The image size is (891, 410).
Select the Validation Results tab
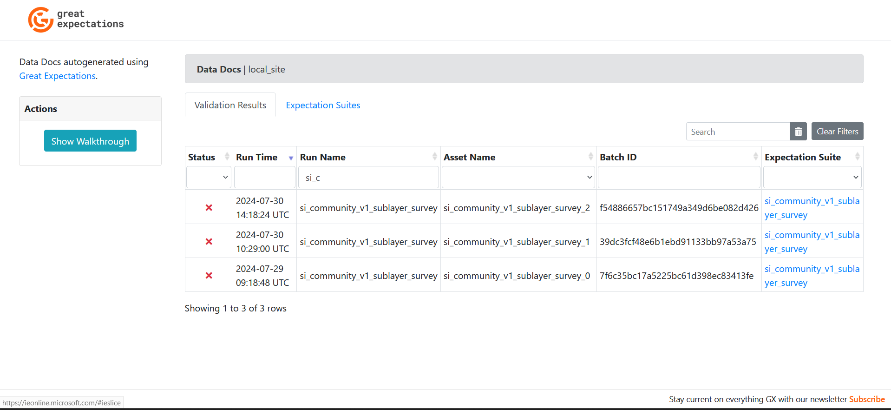pos(230,105)
